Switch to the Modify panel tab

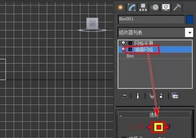pos(132,7)
